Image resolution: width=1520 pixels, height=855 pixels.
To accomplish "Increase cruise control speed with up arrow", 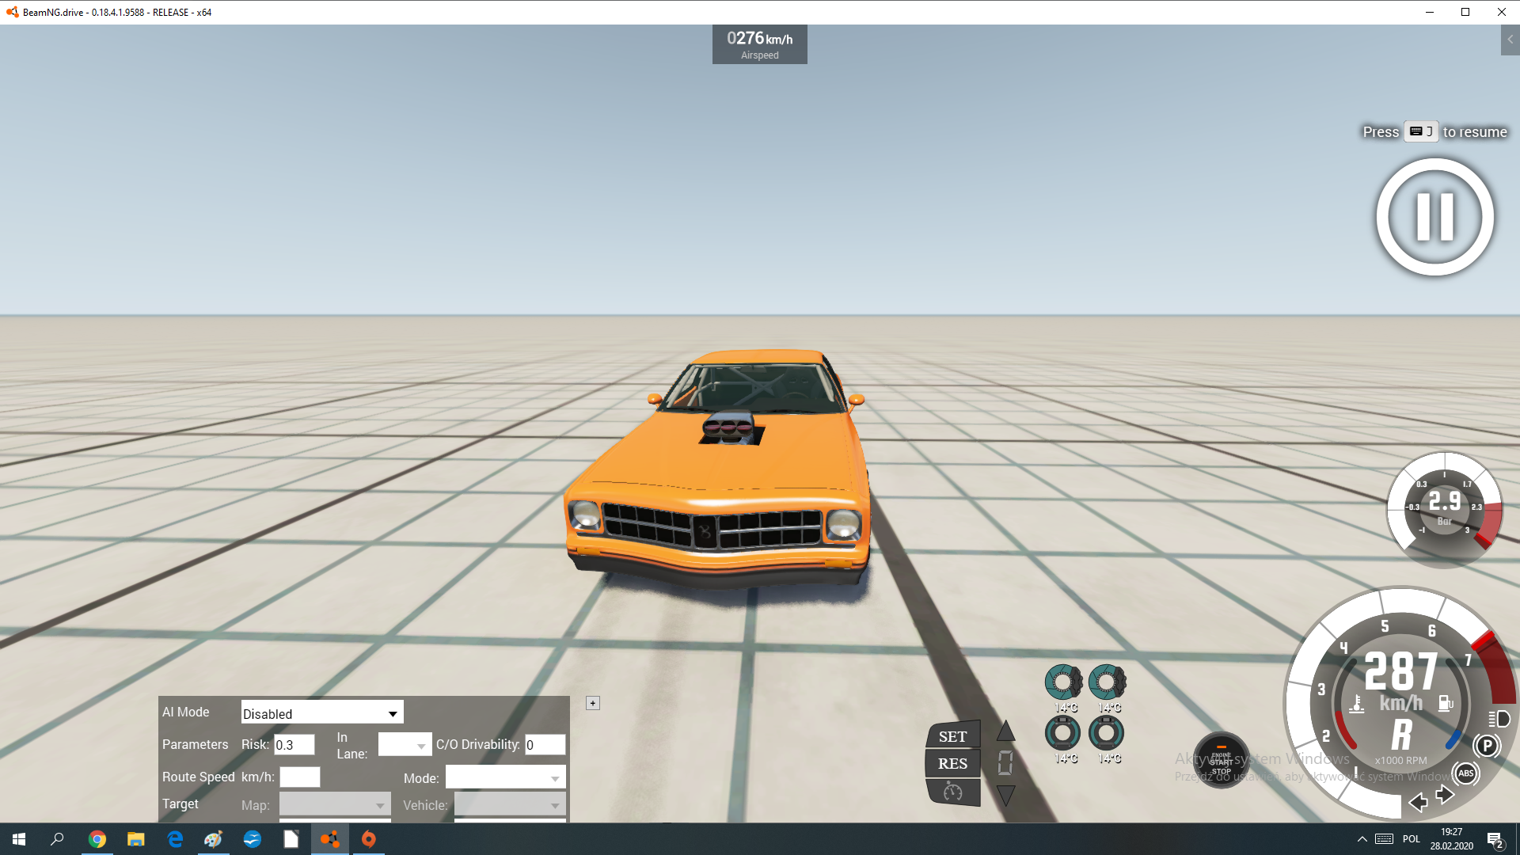I will coord(1005,731).
